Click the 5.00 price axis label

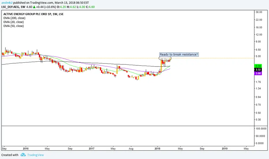click(258, 56)
